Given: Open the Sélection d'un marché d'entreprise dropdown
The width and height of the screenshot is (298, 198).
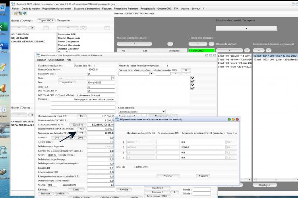Looking at the screenshot, I should click(246, 28).
